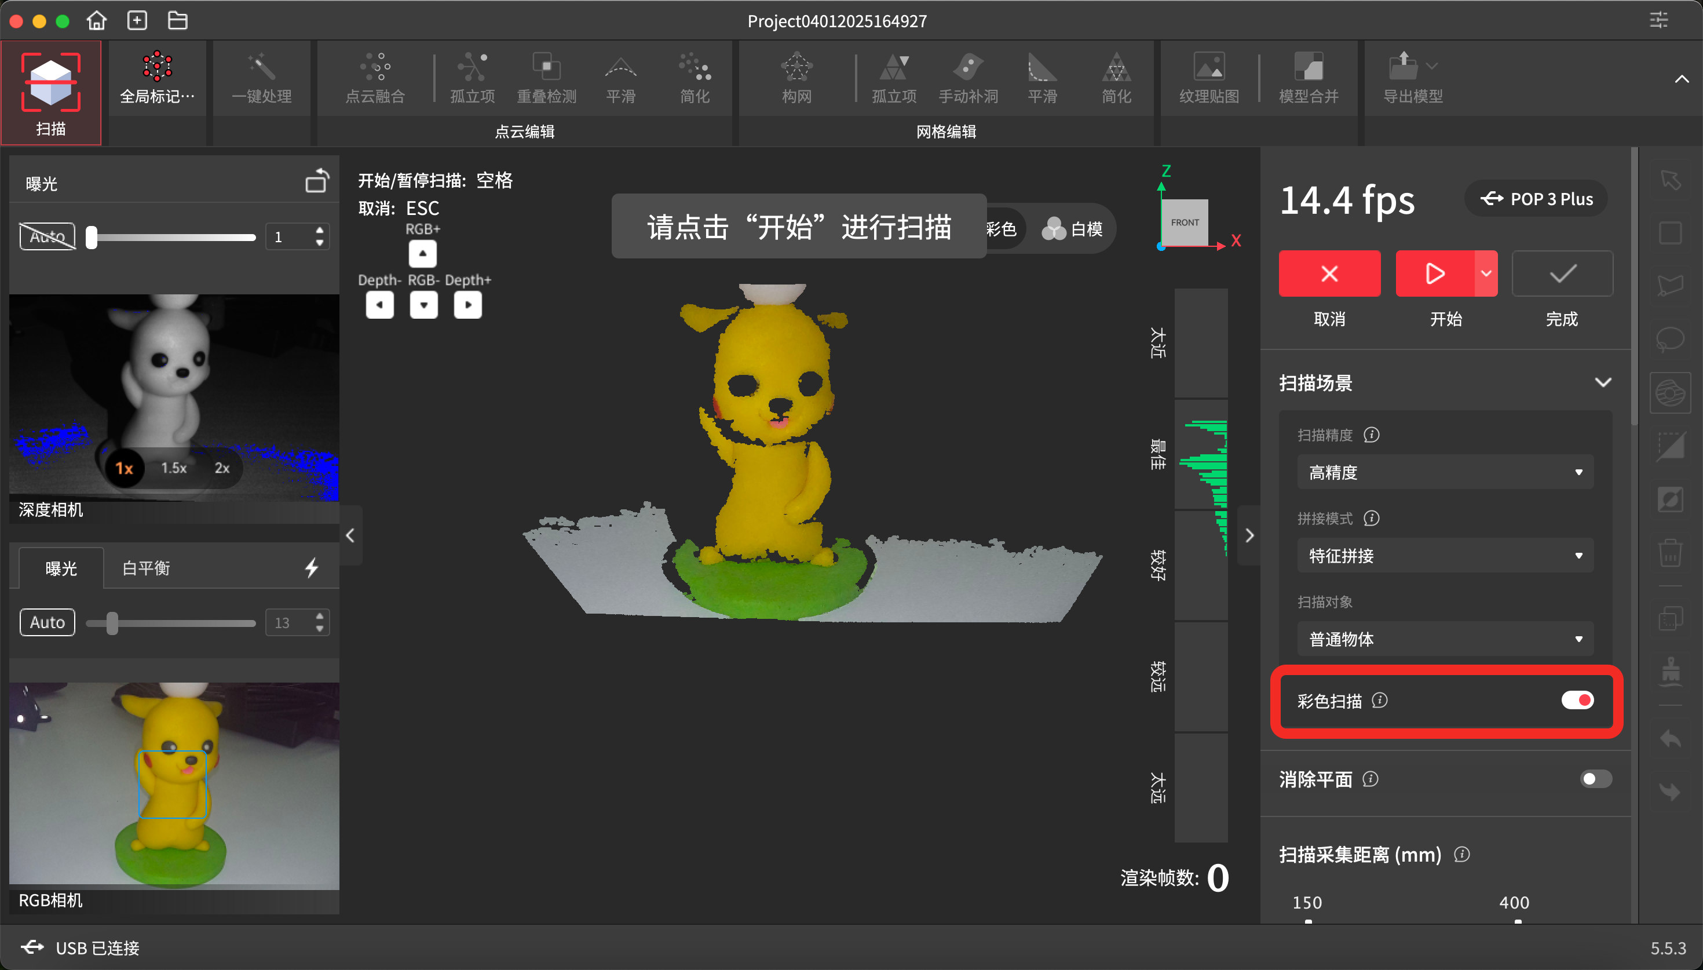Adjust RGB exposure slider
The height and width of the screenshot is (970, 1703).
(112, 623)
